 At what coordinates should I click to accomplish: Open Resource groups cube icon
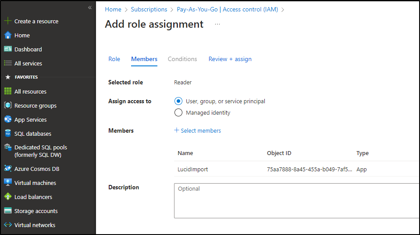click(8, 105)
